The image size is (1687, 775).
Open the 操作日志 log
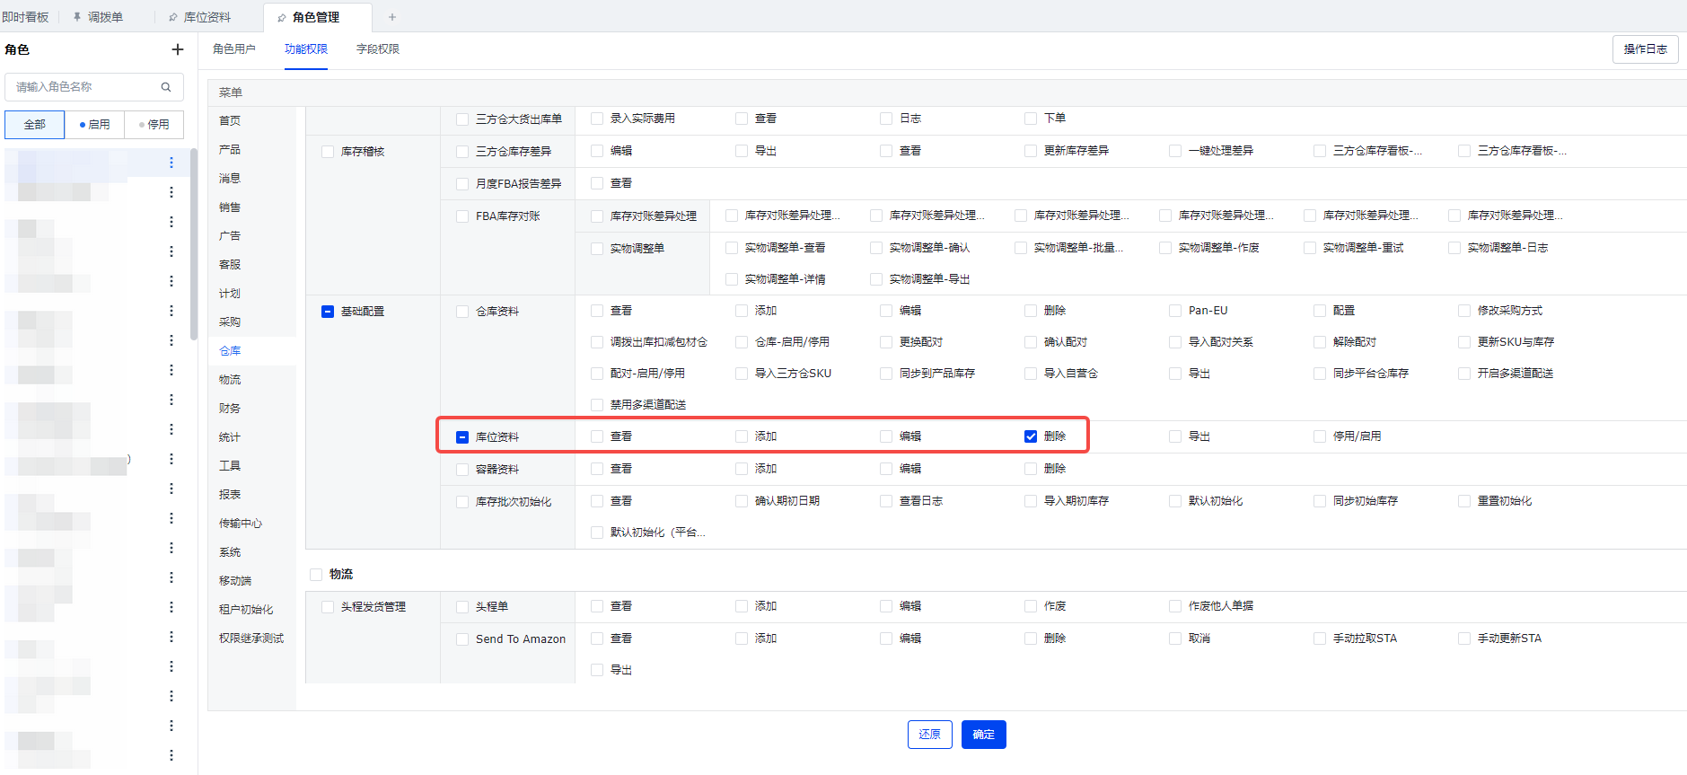coord(1645,49)
